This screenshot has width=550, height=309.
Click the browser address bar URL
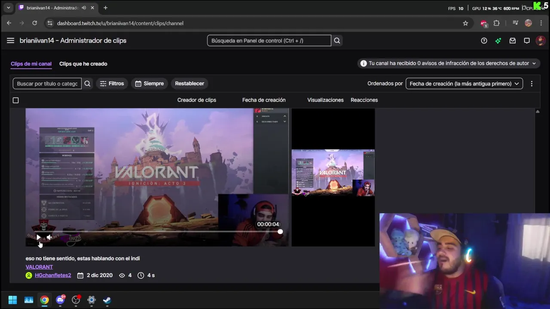point(120,23)
